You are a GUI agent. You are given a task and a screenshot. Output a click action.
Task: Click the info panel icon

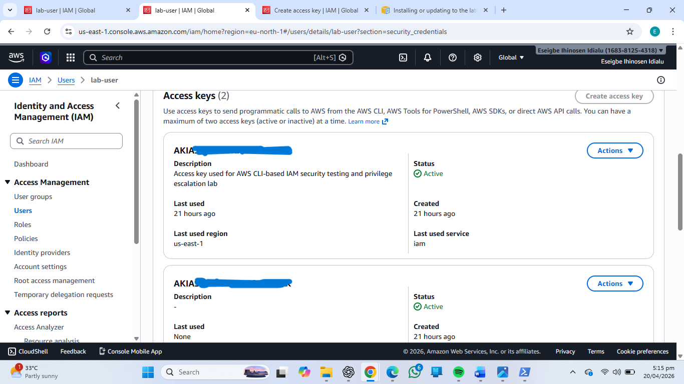tap(661, 80)
